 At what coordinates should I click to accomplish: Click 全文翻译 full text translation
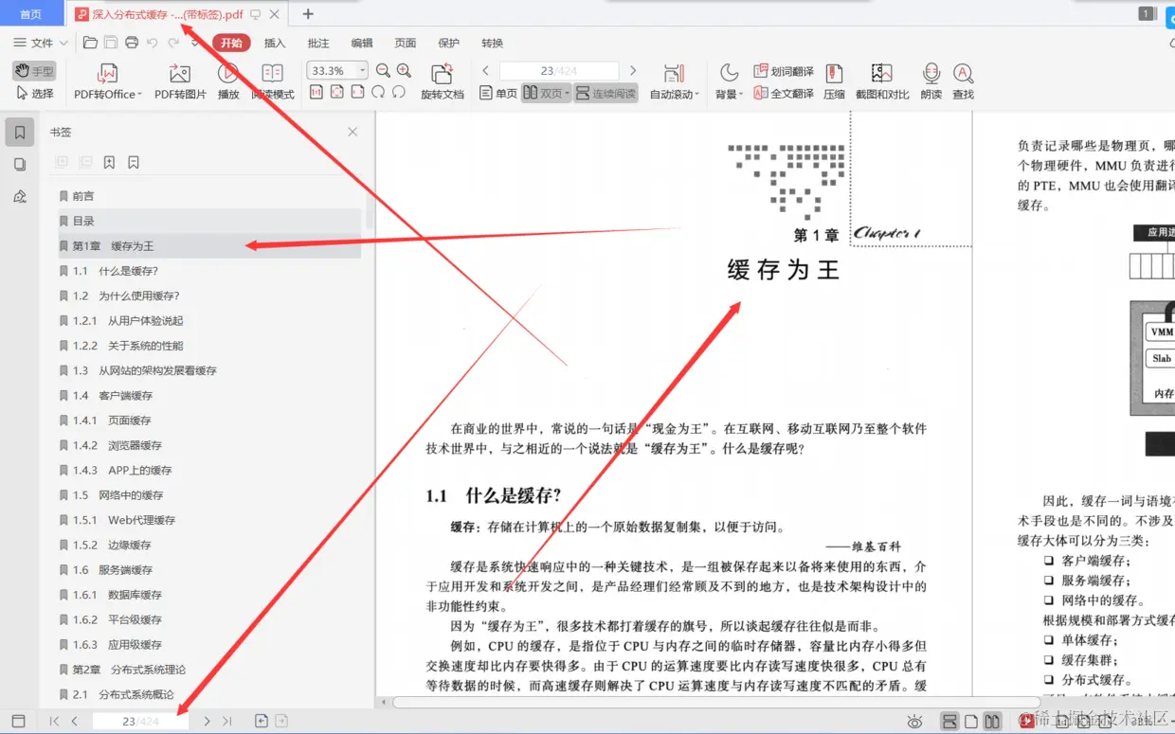point(784,94)
